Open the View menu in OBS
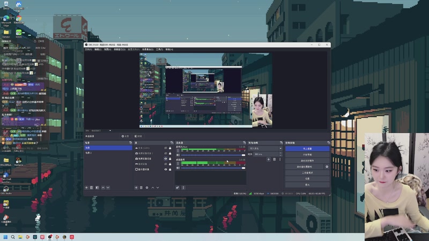Viewport: 429px width, 241px height. (108, 49)
